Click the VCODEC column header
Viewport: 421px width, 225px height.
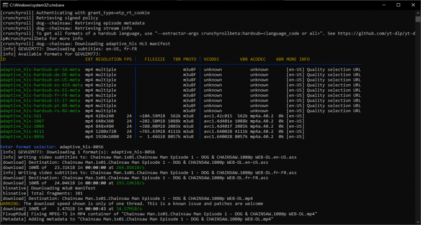[211, 59]
